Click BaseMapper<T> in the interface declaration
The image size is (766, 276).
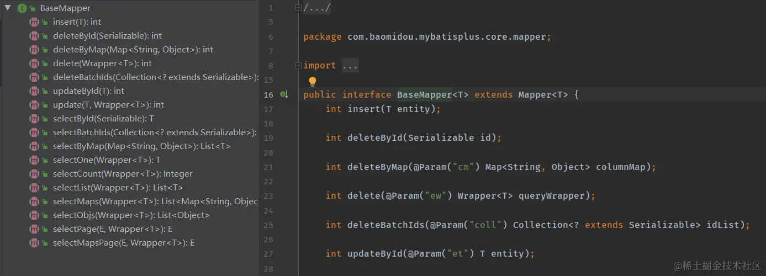coord(432,95)
